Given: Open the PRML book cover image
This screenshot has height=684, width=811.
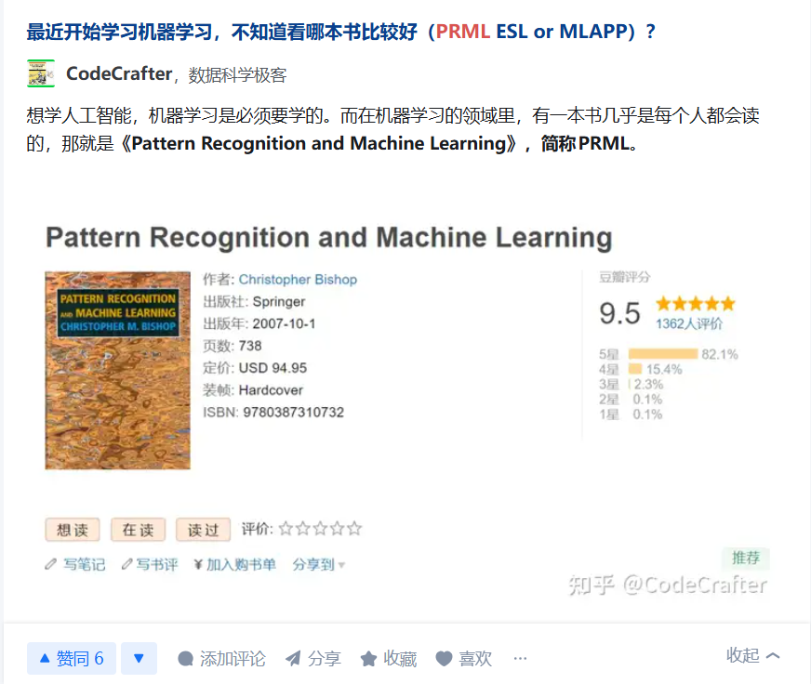Looking at the screenshot, I should tap(117, 370).
